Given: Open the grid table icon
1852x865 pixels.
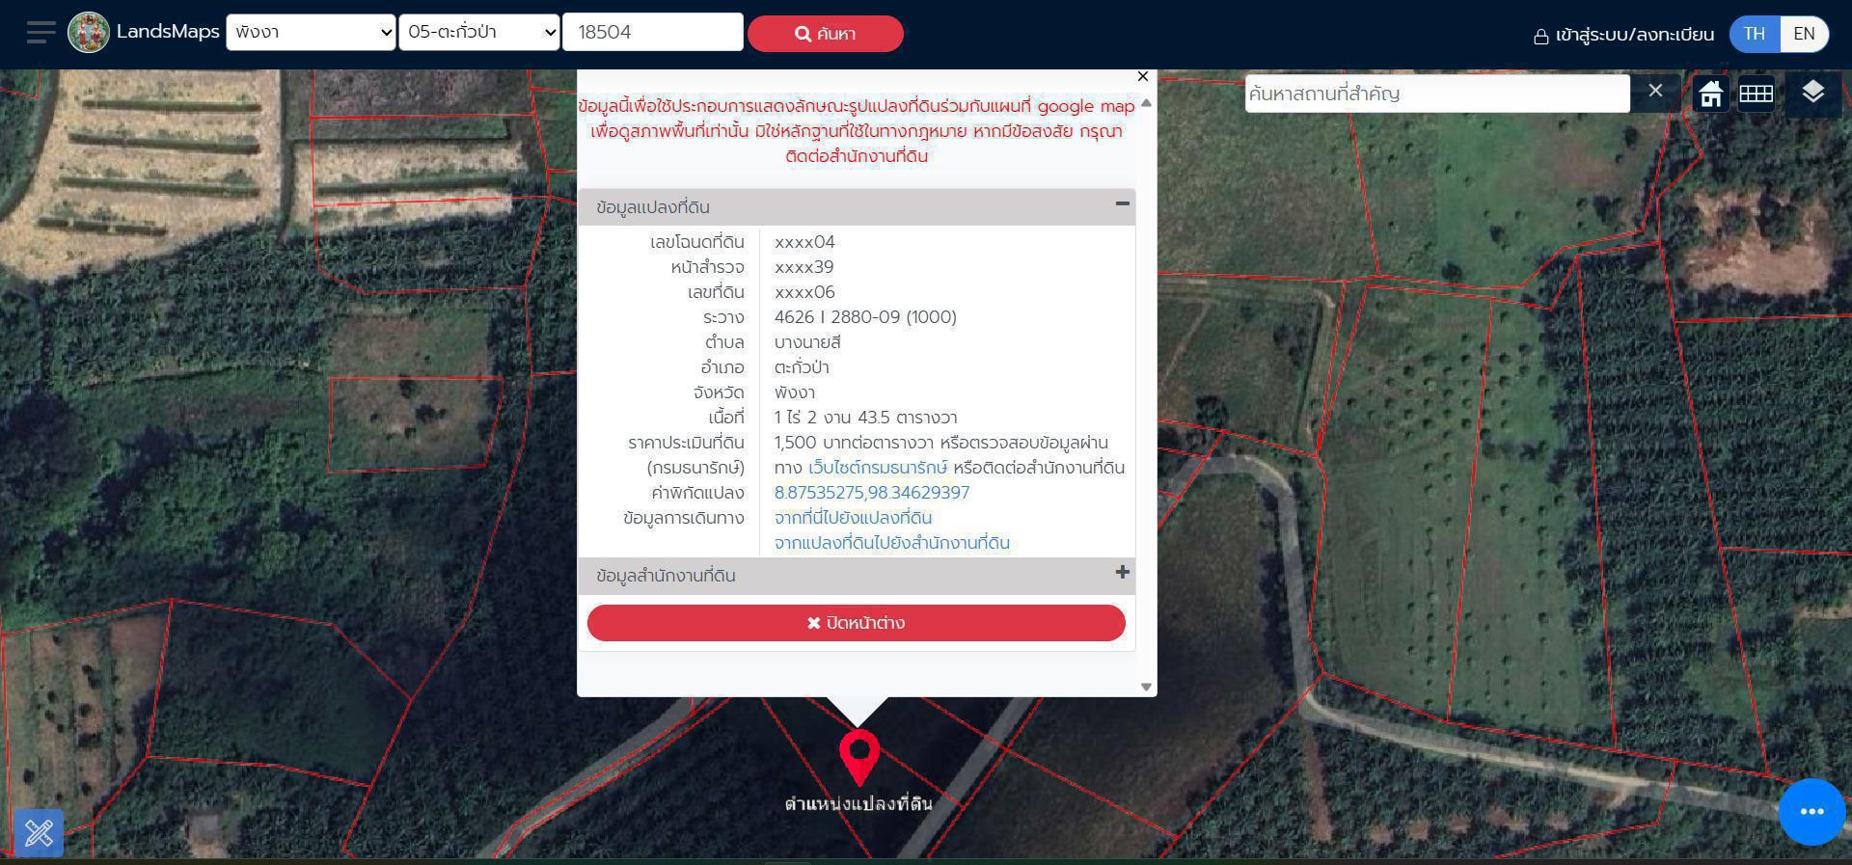Looking at the screenshot, I should pos(1756,94).
